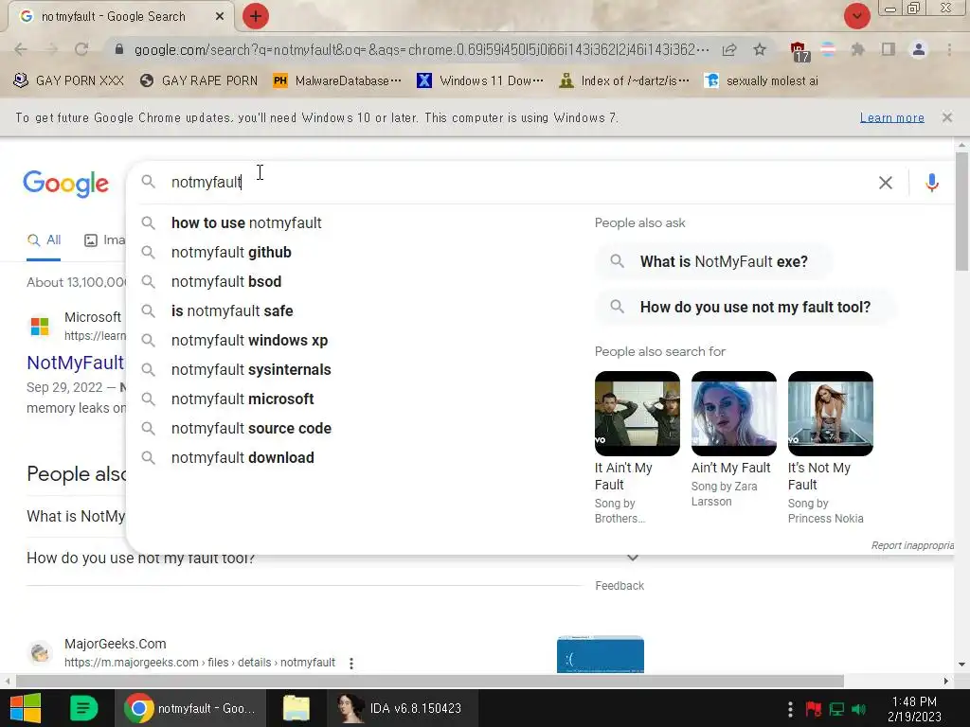This screenshot has width=970, height=727.
Task: Choose suggestion notmyfault microsoft
Action: click(242, 399)
